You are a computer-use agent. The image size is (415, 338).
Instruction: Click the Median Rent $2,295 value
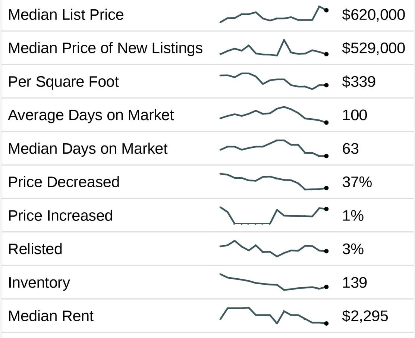pyautogui.click(x=365, y=316)
